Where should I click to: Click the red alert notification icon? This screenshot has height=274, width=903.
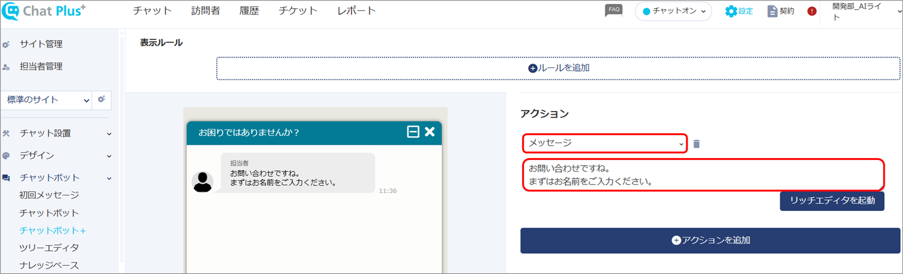coord(812,11)
